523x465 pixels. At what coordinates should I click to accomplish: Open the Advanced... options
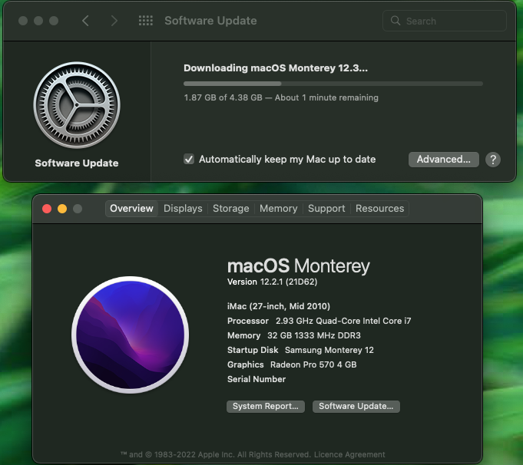(x=444, y=160)
